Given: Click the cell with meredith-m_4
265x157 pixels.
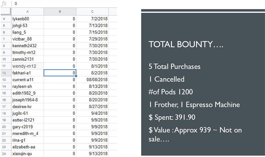Looking at the screenshot, I should [x=27, y=133].
